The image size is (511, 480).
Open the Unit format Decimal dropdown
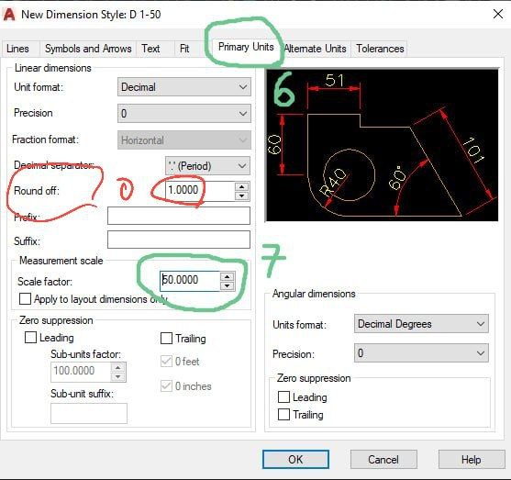(x=184, y=87)
